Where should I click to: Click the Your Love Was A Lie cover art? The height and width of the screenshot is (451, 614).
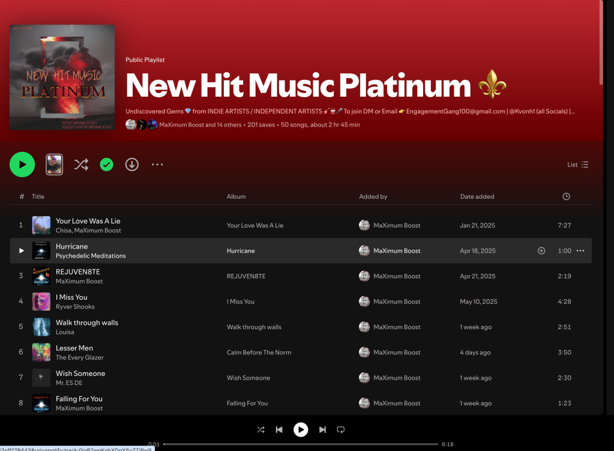pos(41,225)
